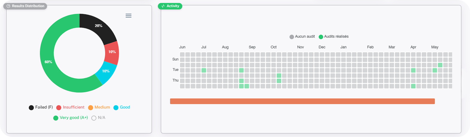This screenshot has height=137, width=470.
Task: Enable the N/A legend entry
Action: (98, 118)
